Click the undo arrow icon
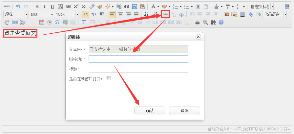 coord(18,7)
